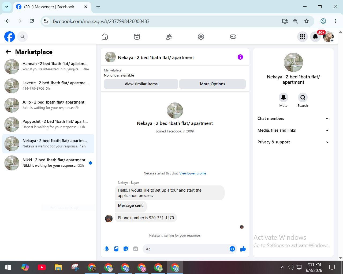Open the emoji picker in message box
This screenshot has height=274, width=343.
[x=232, y=249]
